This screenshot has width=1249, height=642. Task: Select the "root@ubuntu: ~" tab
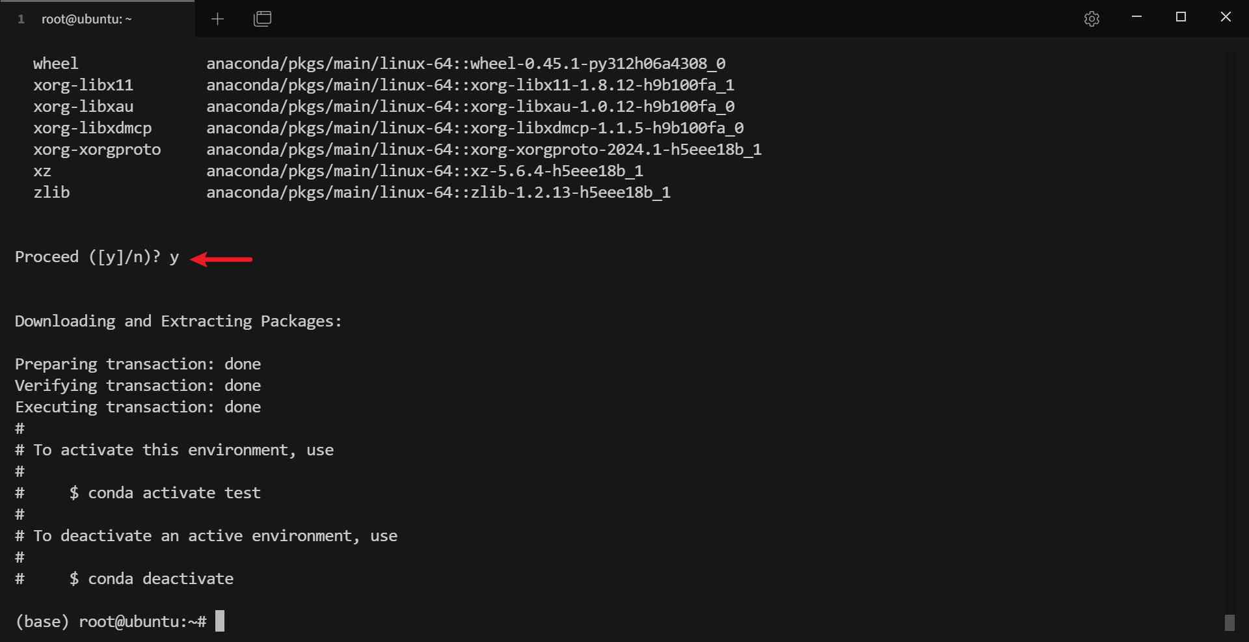click(87, 20)
